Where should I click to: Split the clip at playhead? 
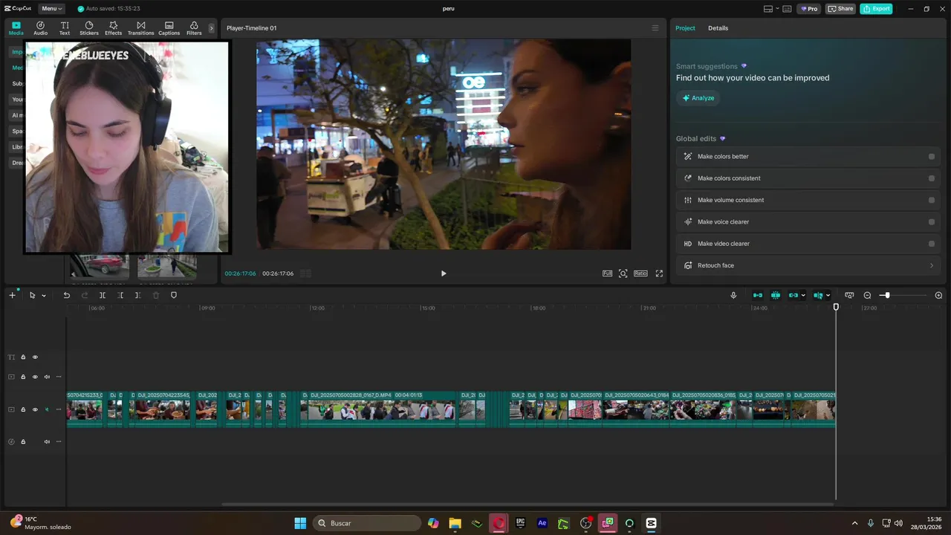click(103, 295)
